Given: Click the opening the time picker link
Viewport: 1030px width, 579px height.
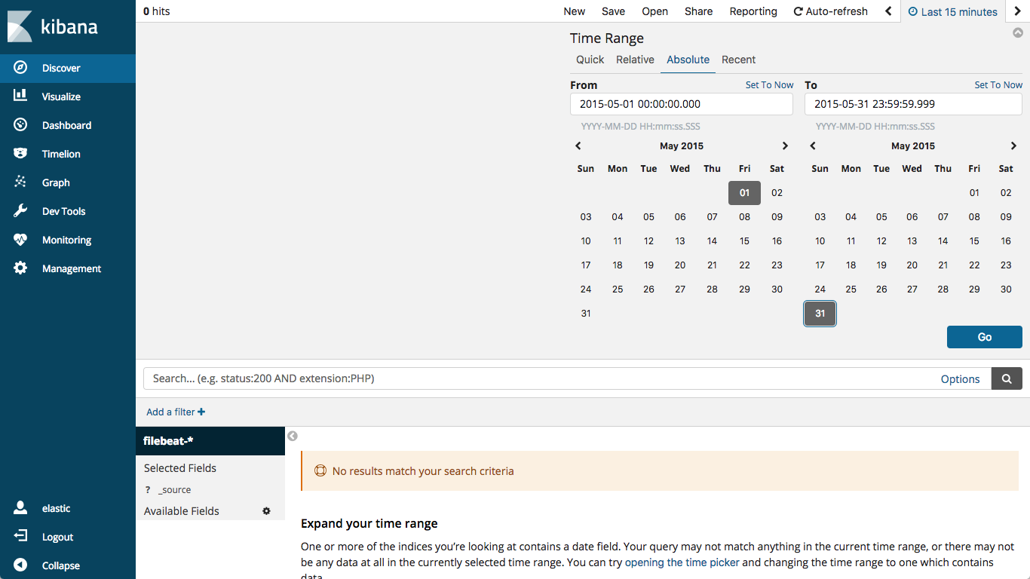Looking at the screenshot, I should 682,562.
